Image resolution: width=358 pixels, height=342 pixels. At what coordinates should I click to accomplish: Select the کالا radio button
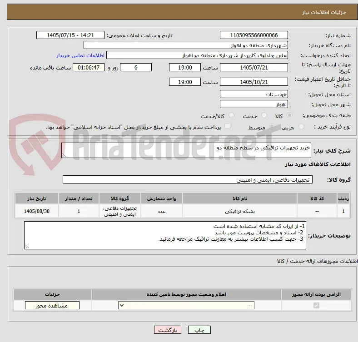tap(289, 115)
